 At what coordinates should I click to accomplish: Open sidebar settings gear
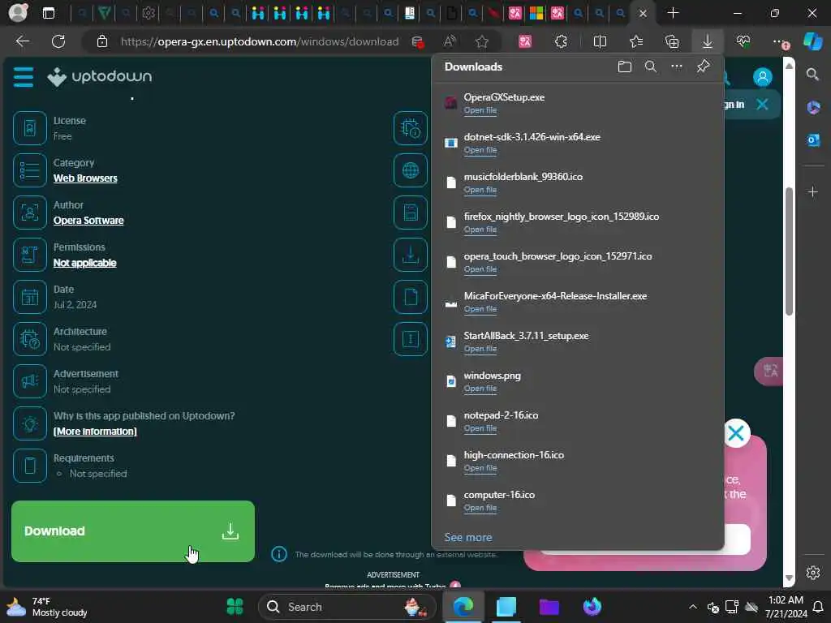coord(813,573)
